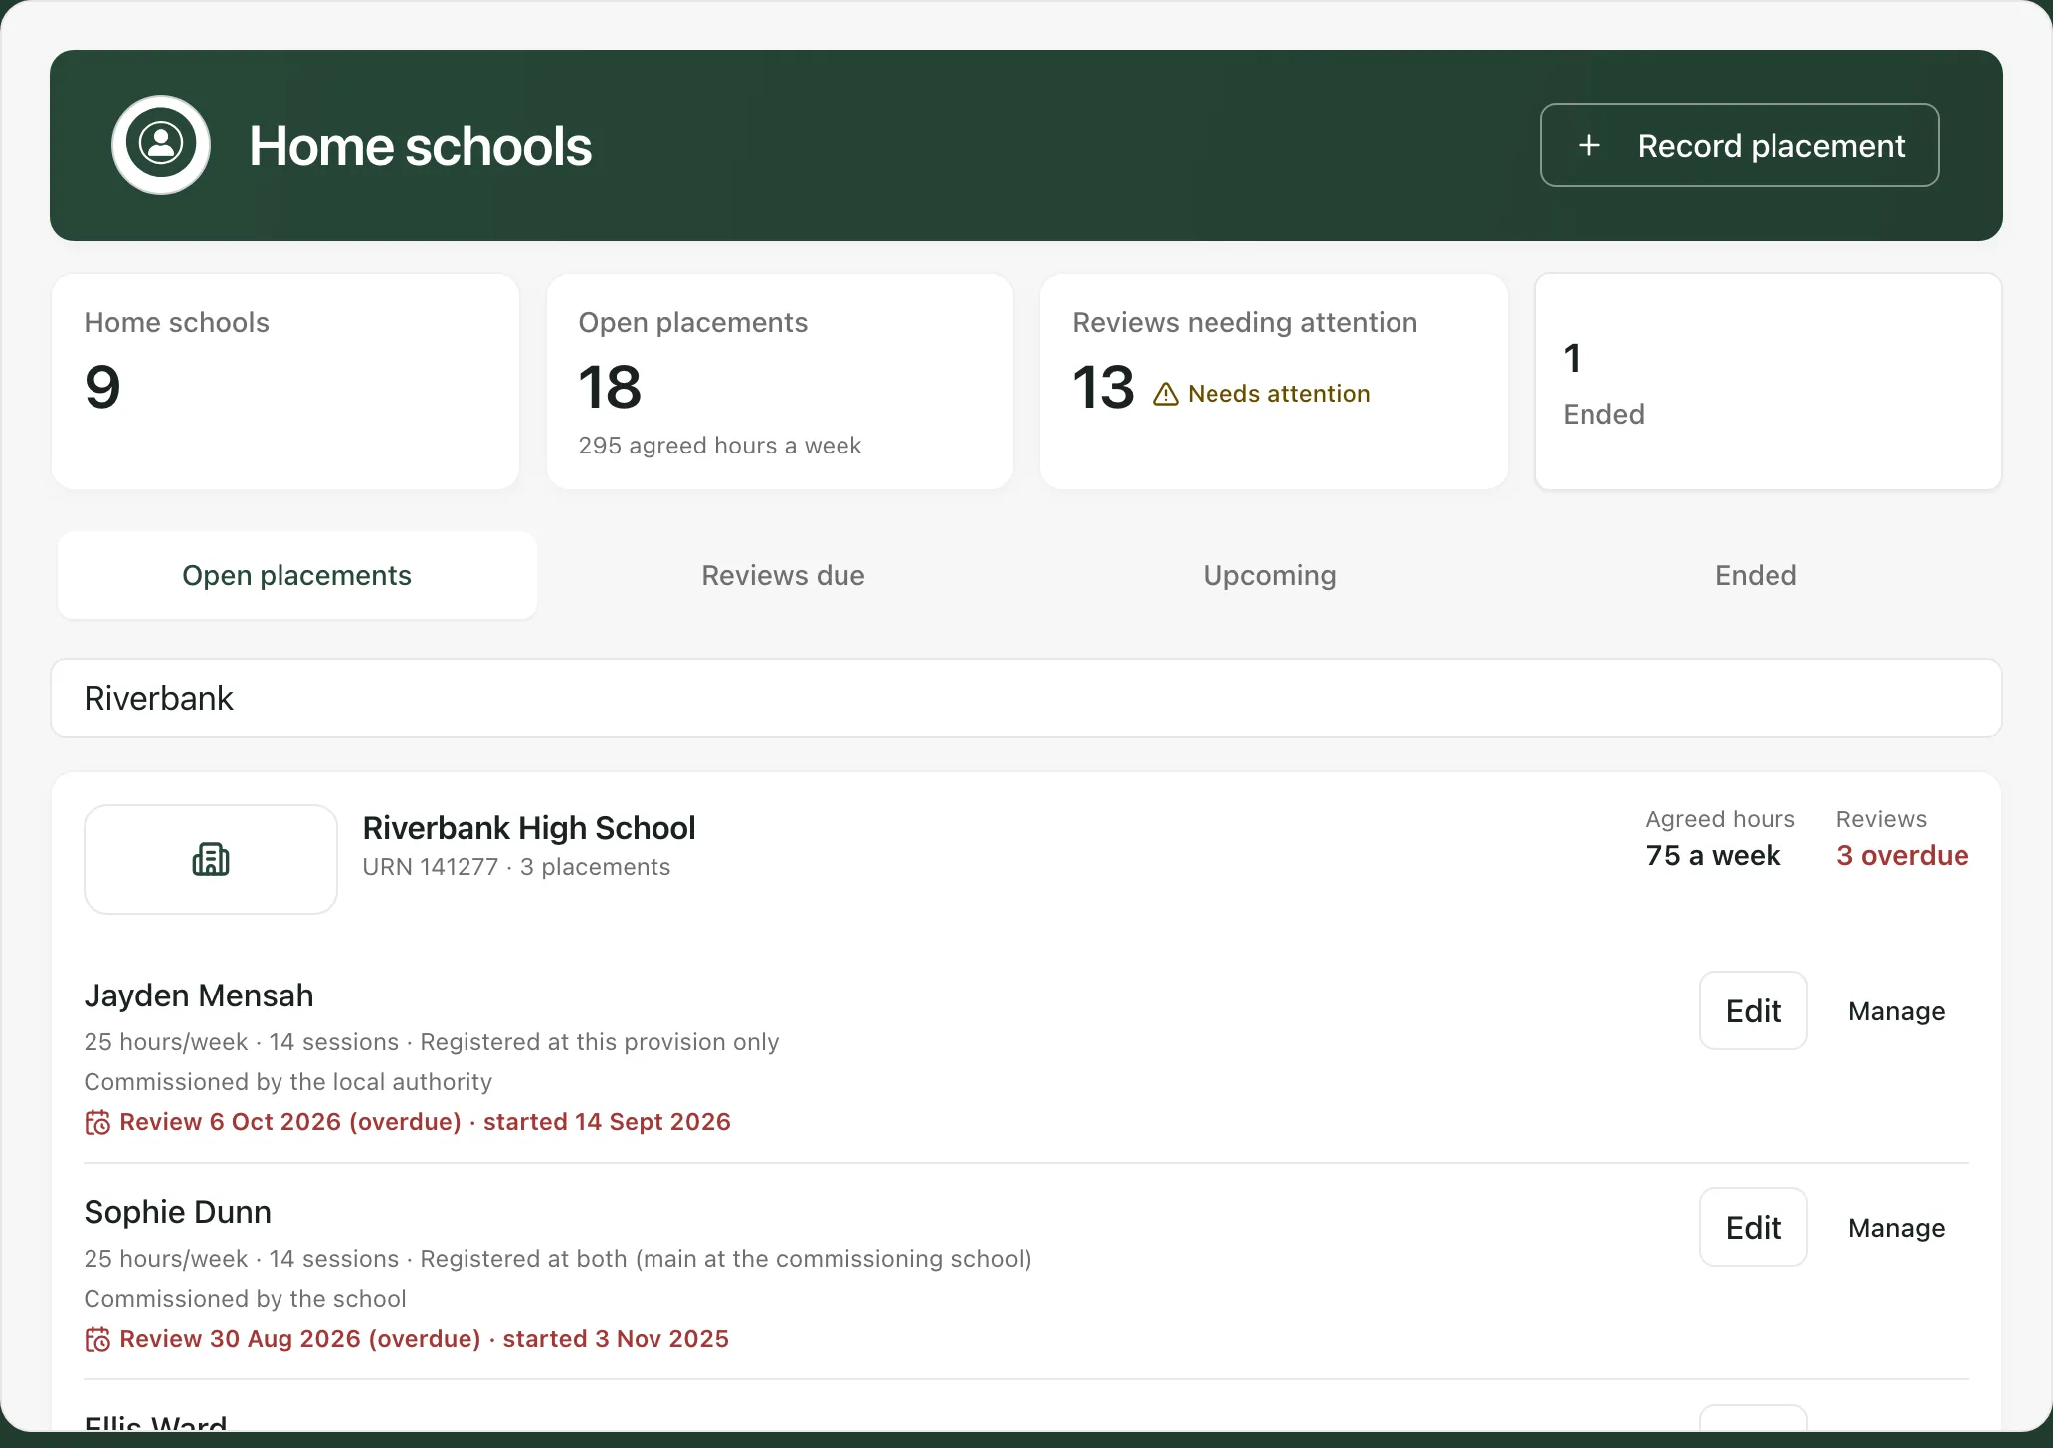Viewport: 2053px width, 1448px height.
Task: Open the Upcoming tab
Action: [1269, 575]
